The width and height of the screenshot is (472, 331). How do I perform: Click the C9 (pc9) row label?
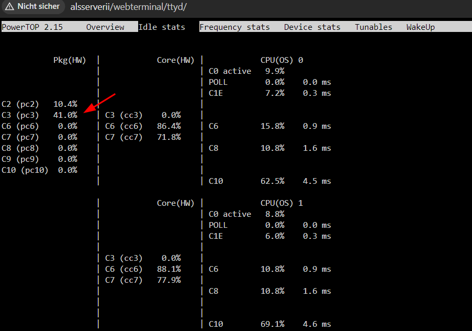[20, 159]
